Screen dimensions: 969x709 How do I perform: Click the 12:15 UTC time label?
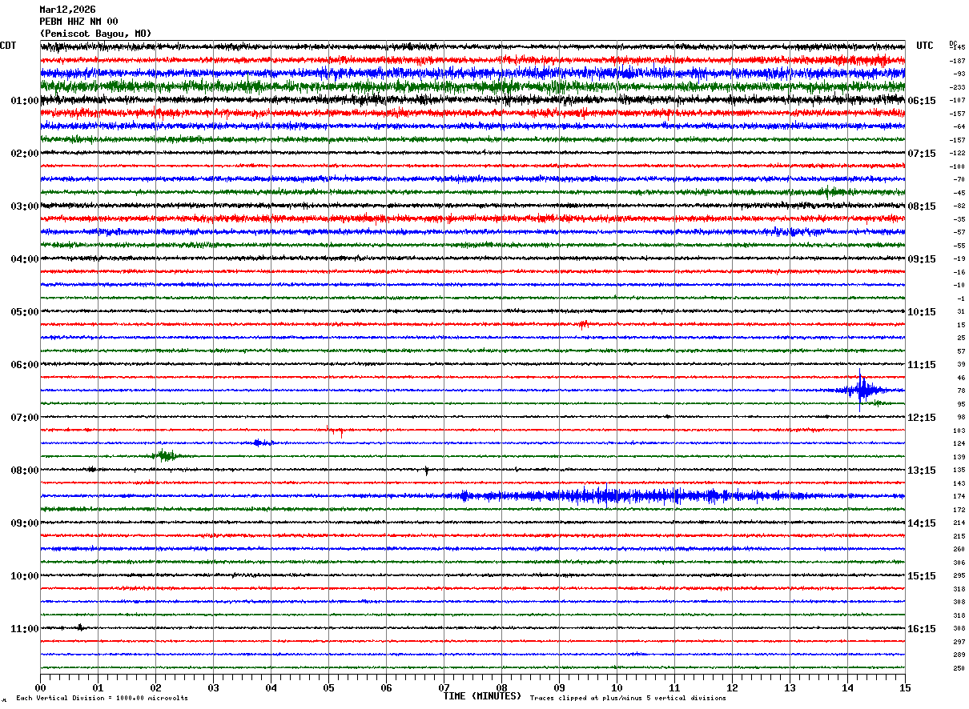(921, 418)
